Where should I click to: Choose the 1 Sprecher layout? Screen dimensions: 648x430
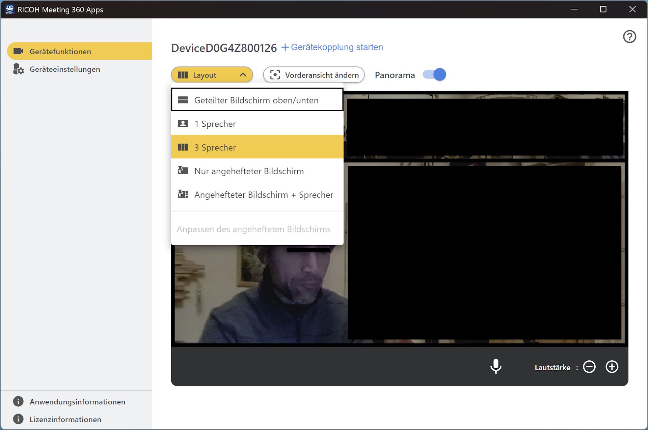coord(256,124)
